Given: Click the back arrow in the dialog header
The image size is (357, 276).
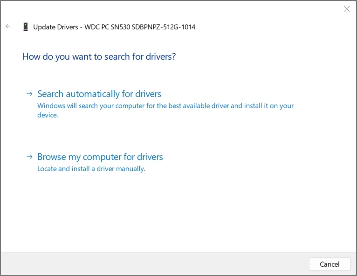Looking at the screenshot, I should click(8, 27).
